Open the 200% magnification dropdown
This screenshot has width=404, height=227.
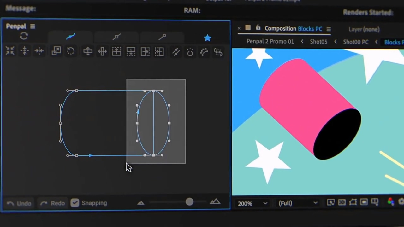click(252, 203)
